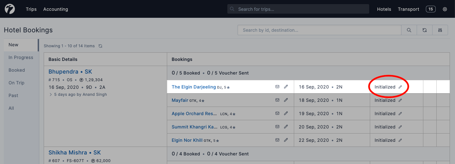This screenshot has height=164, width=455.
Task: Click the app logo in the top left
Action: pos(10,9)
